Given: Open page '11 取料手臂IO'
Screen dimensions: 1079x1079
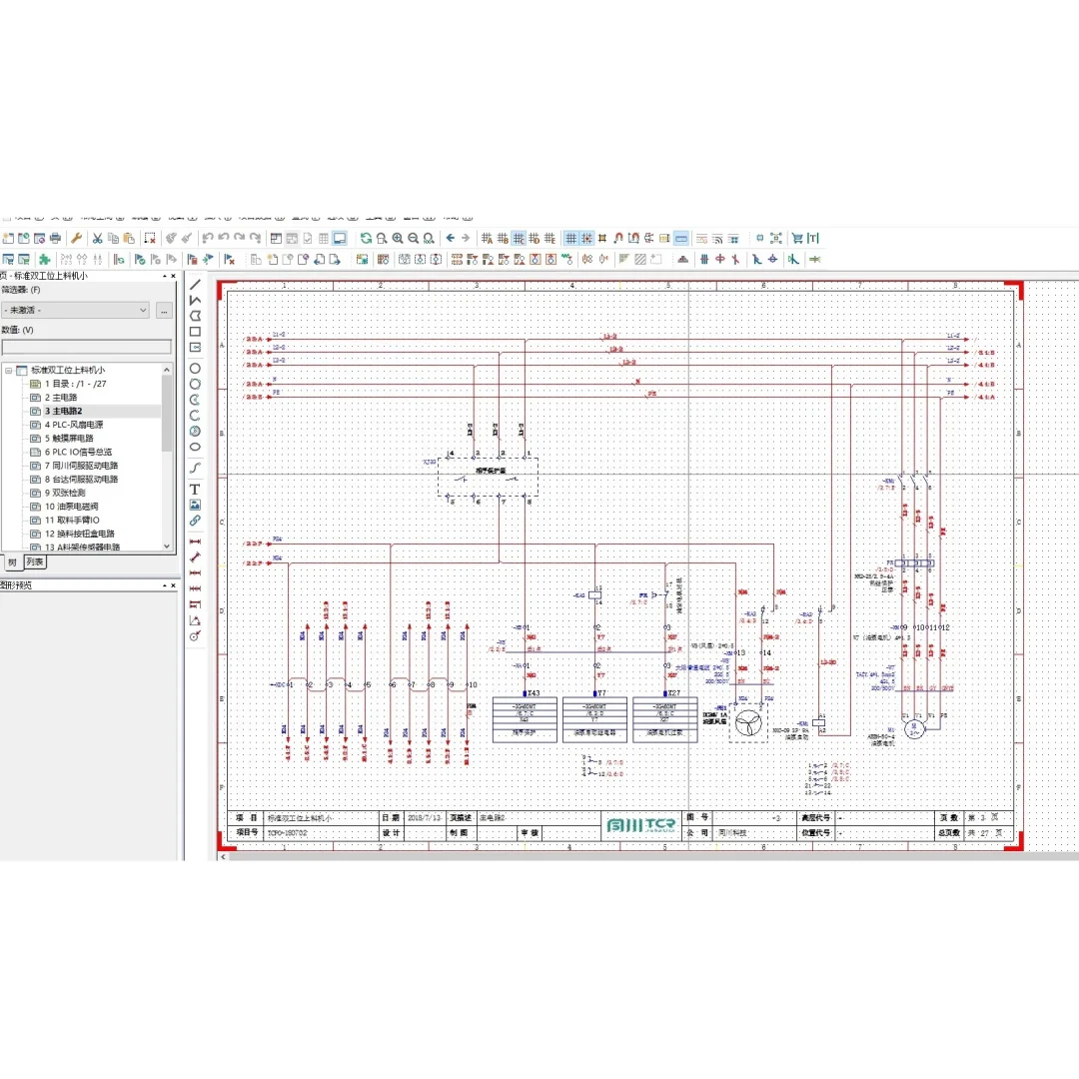Looking at the screenshot, I should pos(72,521).
